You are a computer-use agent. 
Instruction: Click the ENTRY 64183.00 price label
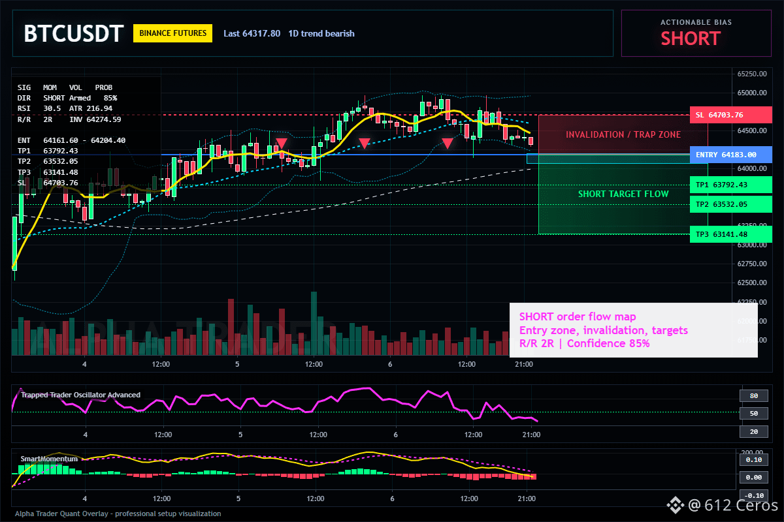(x=730, y=155)
